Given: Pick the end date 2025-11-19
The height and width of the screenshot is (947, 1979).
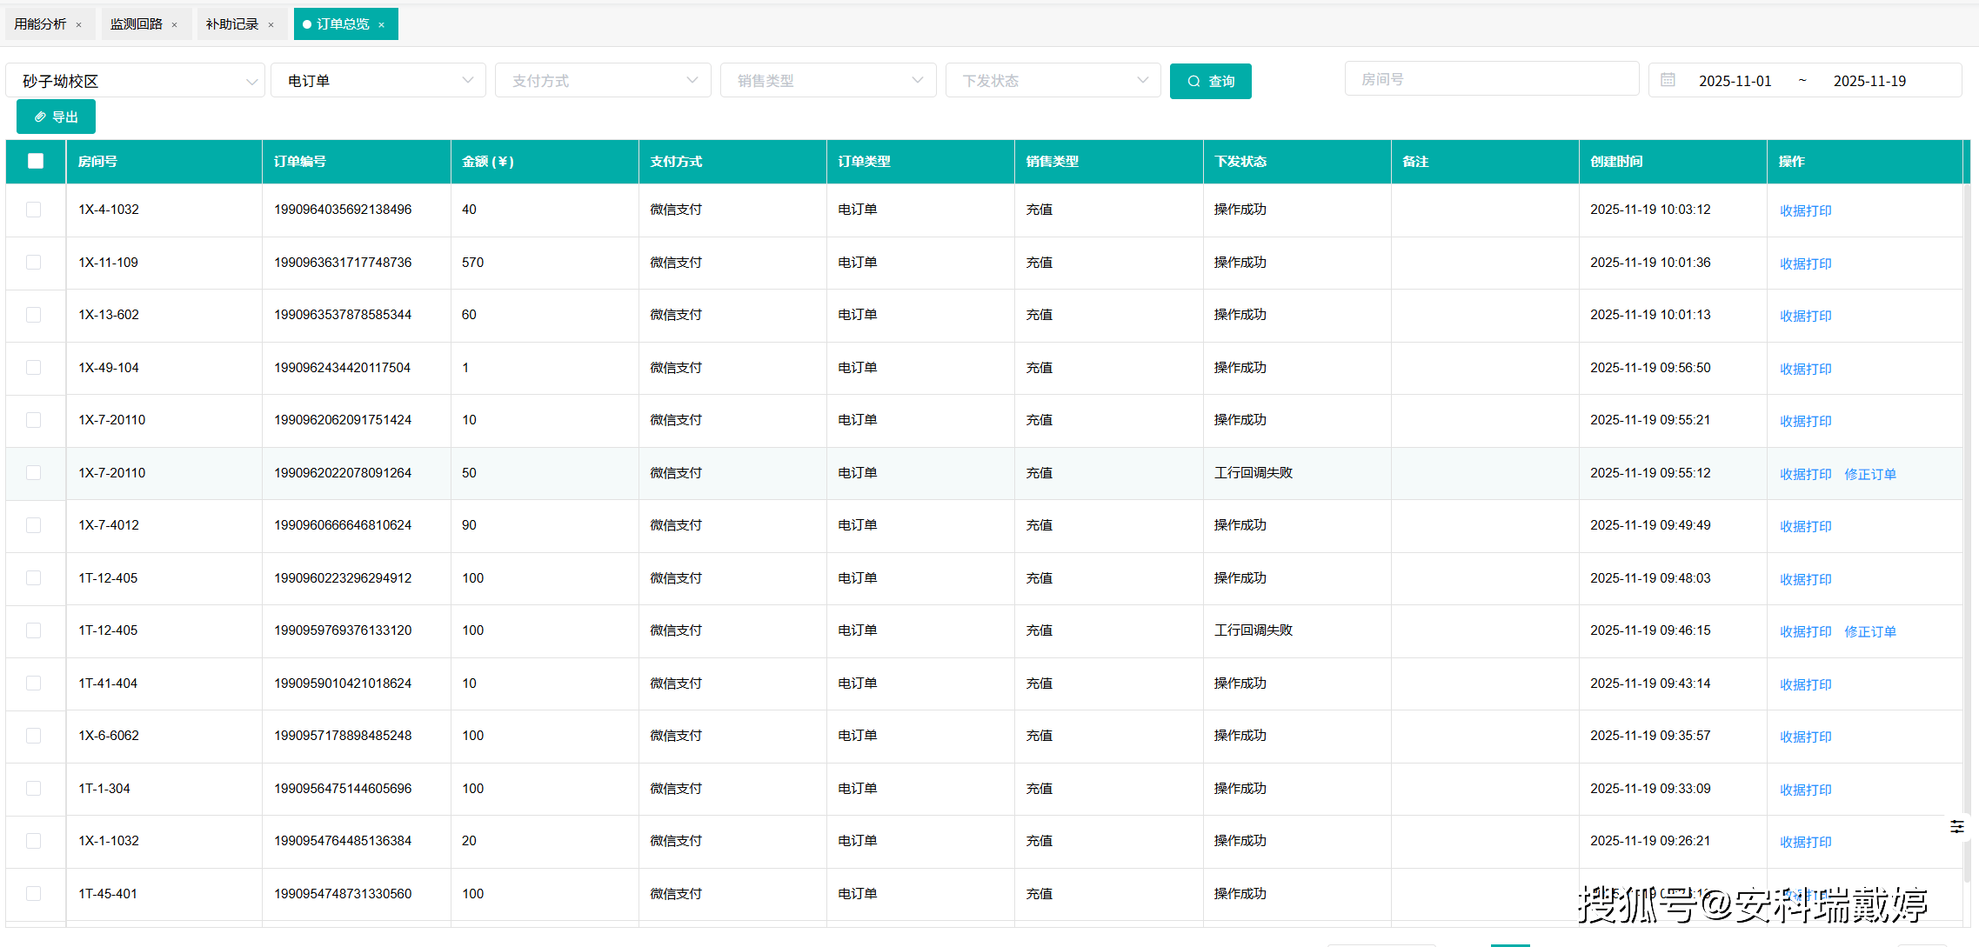Looking at the screenshot, I should (1869, 81).
